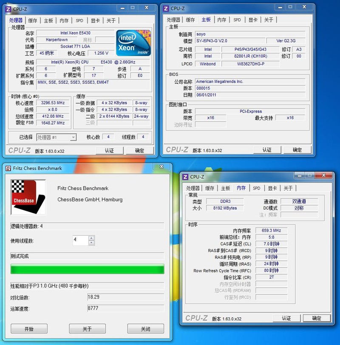The image size is (340, 345).
Task: Click the bus speed value 412.08 MHz
Action: click(53, 116)
